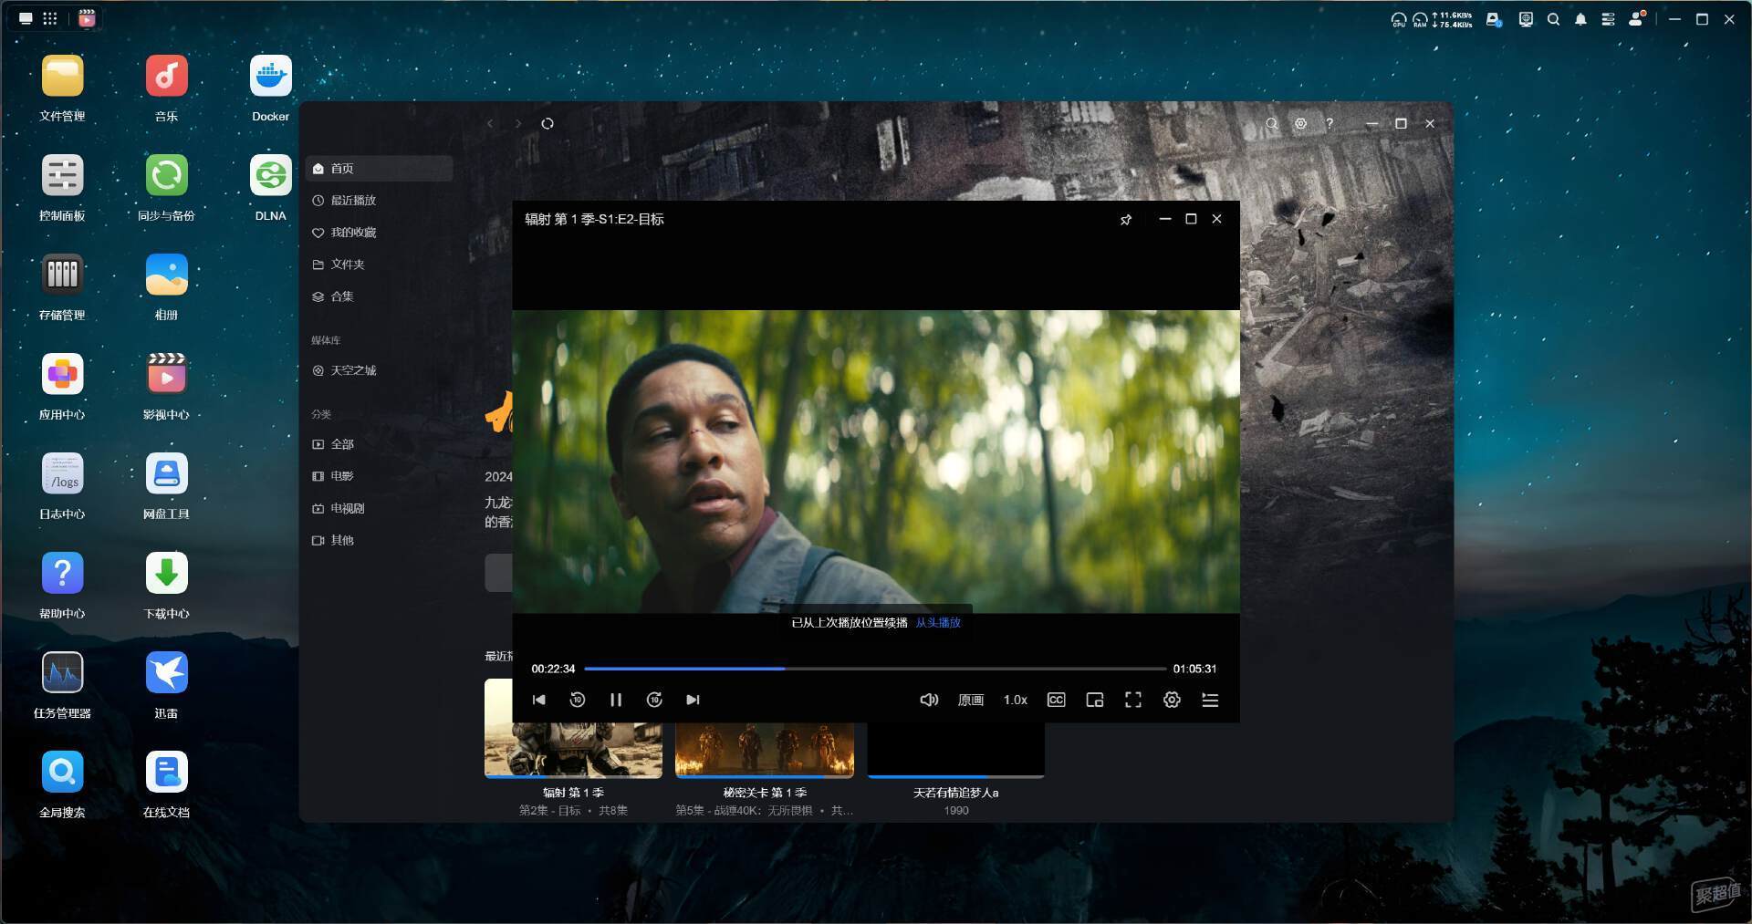The width and height of the screenshot is (1752, 924).
Task: Launch the 下载中心 download app
Action: pyautogui.click(x=166, y=574)
